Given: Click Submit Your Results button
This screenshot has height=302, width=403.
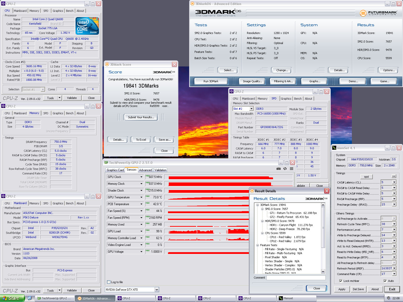Looking at the screenshot, I should pos(141,117).
